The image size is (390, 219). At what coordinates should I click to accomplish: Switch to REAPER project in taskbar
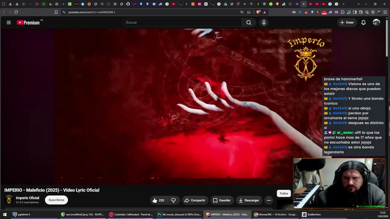82,214
